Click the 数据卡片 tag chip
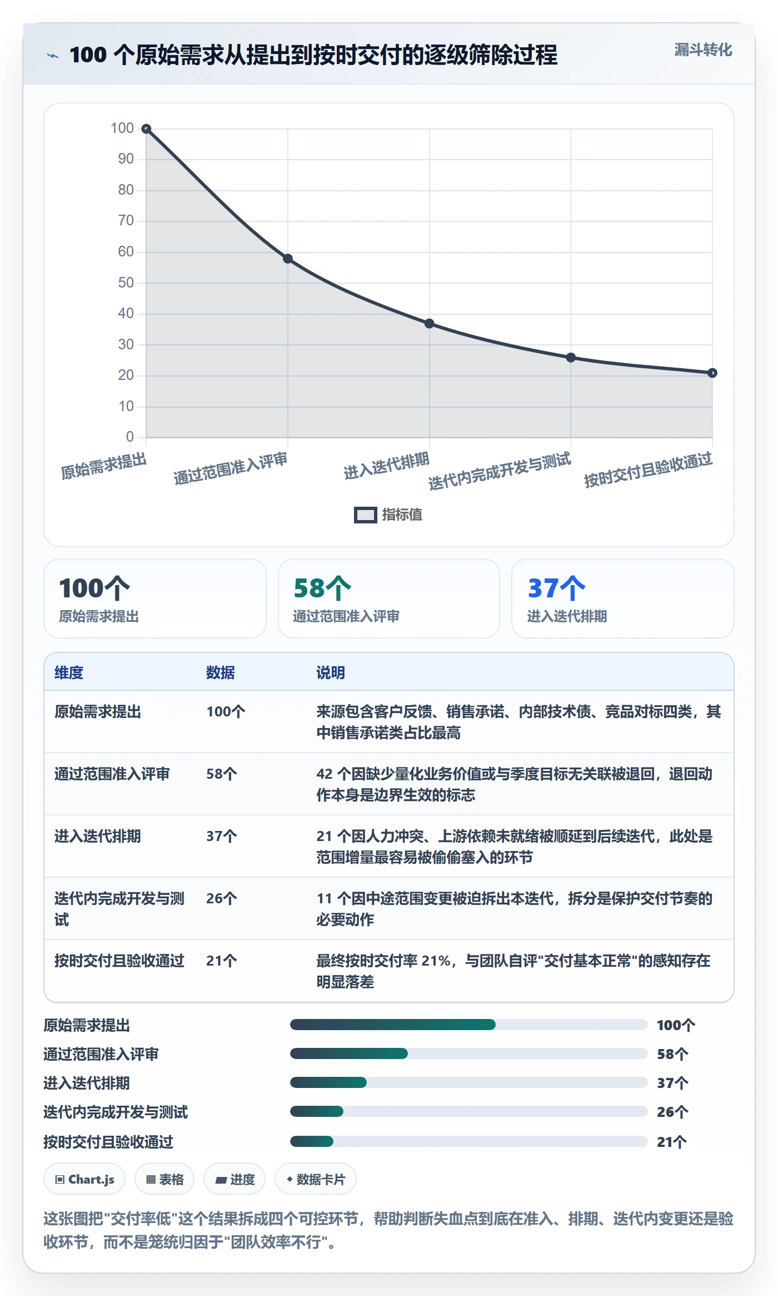The image size is (778, 1296). pyautogui.click(x=316, y=1179)
